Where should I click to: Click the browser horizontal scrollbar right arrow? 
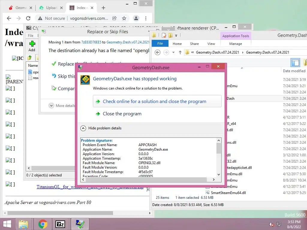pyautogui.click(x=150, y=213)
